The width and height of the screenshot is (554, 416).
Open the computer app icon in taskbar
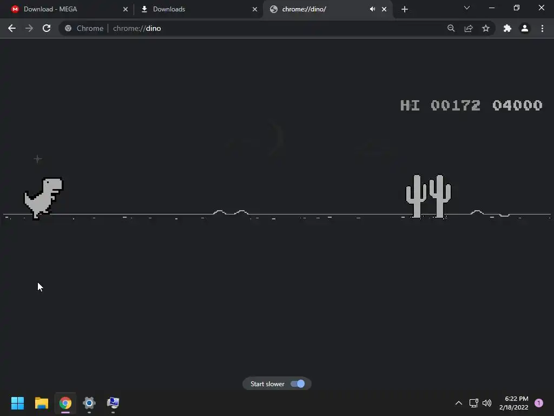tap(113, 403)
